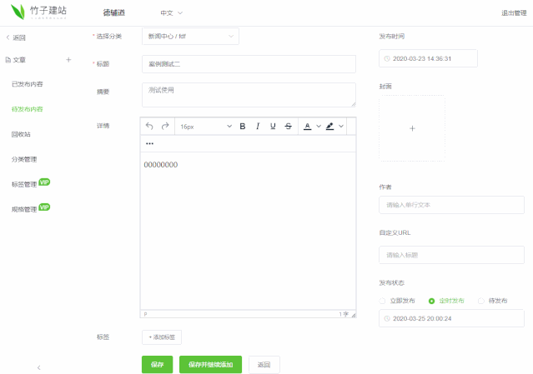Toggle strikethrough formatting
This screenshot has width=533, height=374.
pyautogui.click(x=289, y=127)
